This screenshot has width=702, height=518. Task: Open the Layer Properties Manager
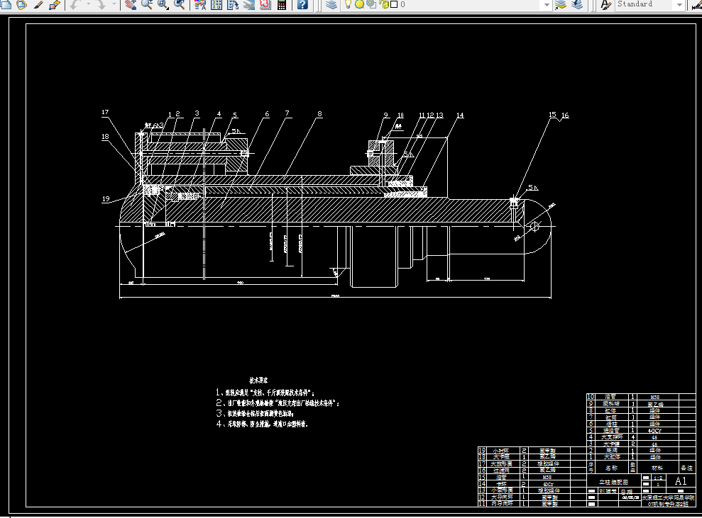point(331,4)
